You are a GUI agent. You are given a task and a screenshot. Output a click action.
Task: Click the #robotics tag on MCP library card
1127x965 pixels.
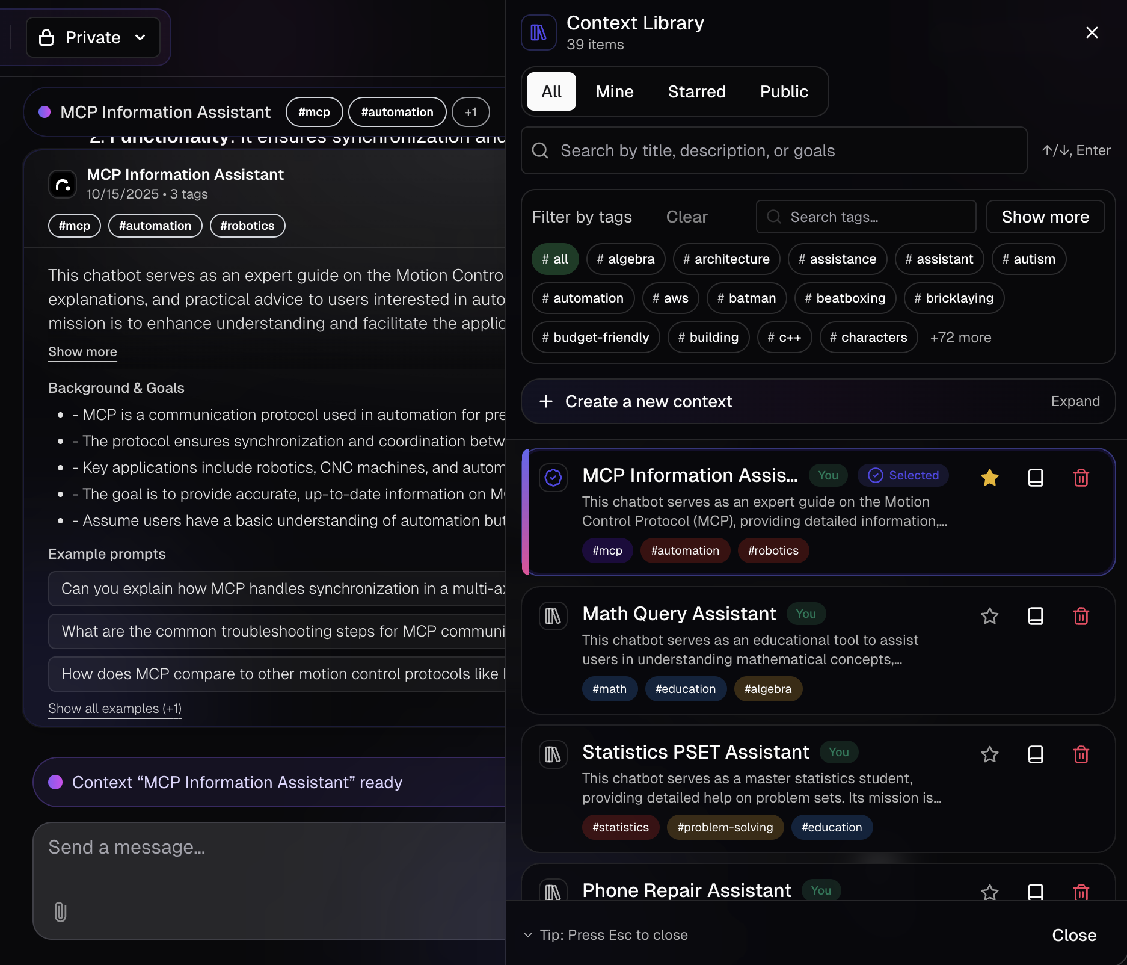pos(773,550)
